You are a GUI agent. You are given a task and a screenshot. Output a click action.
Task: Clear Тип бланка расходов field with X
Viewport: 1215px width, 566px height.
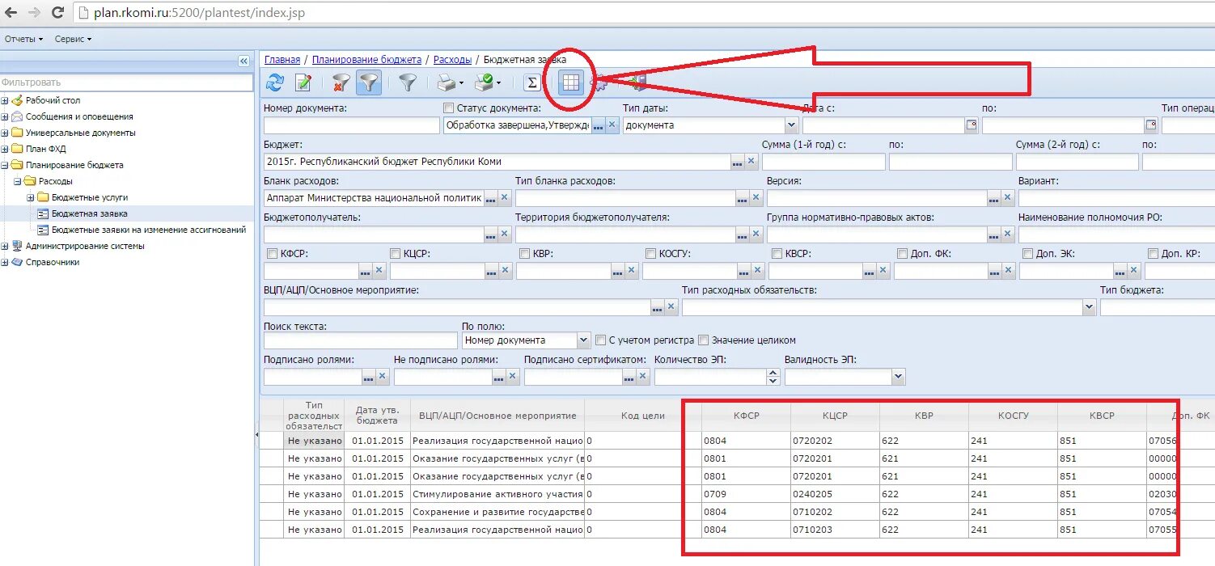click(x=756, y=197)
